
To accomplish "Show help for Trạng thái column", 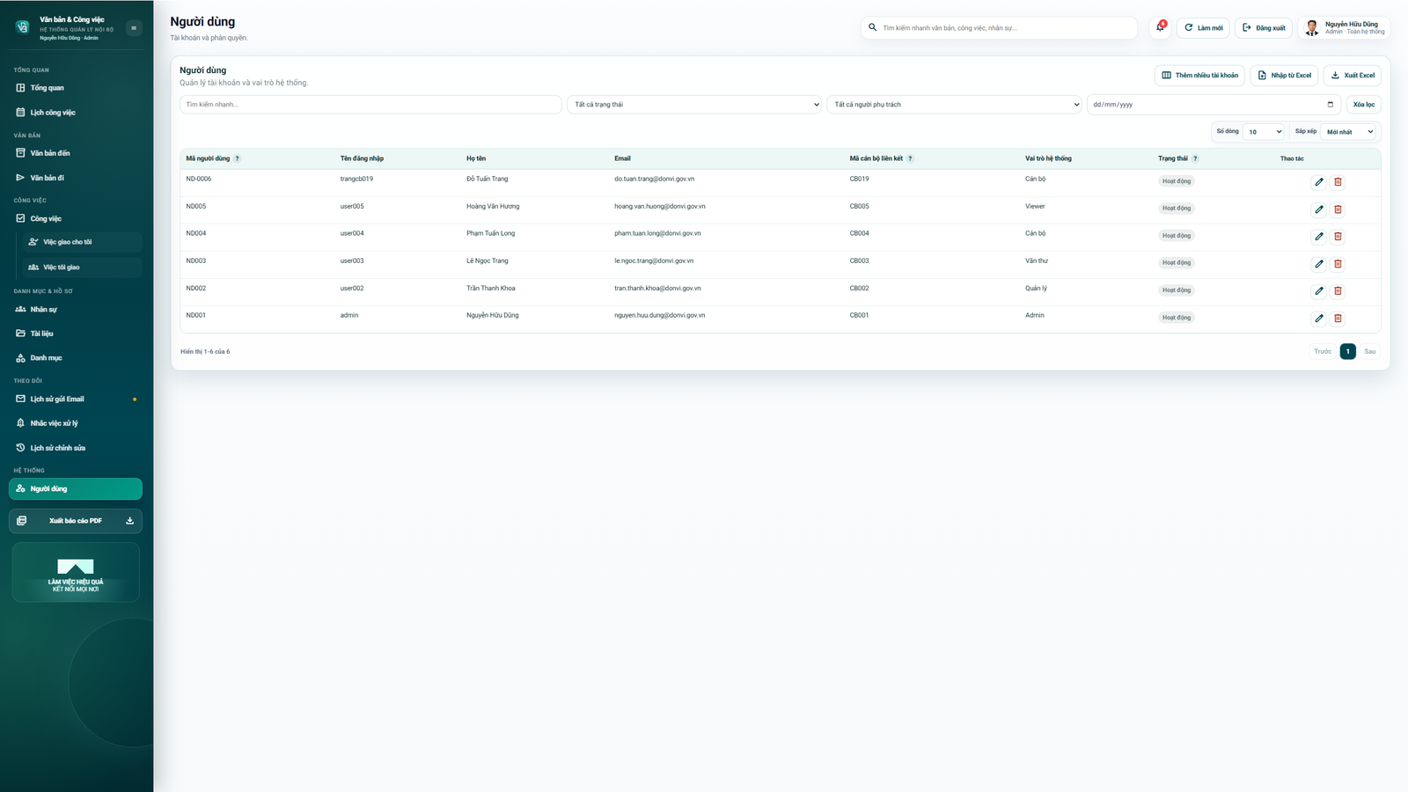I will (1195, 158).
